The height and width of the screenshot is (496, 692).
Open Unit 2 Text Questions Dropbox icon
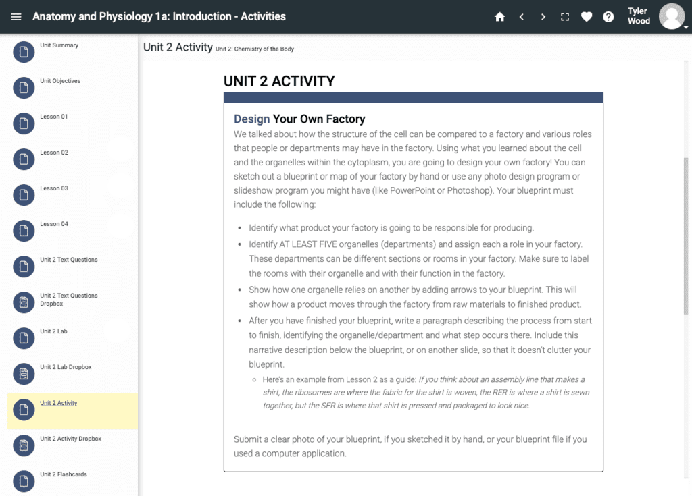click(x=24, y=302)
